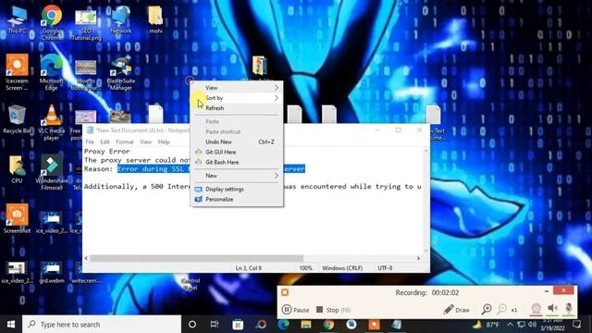
Task: Open Microsoft Edge from the taskbar
Action: point(283,325)
